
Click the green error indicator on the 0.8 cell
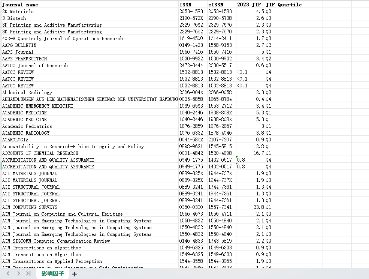[236, 158]
